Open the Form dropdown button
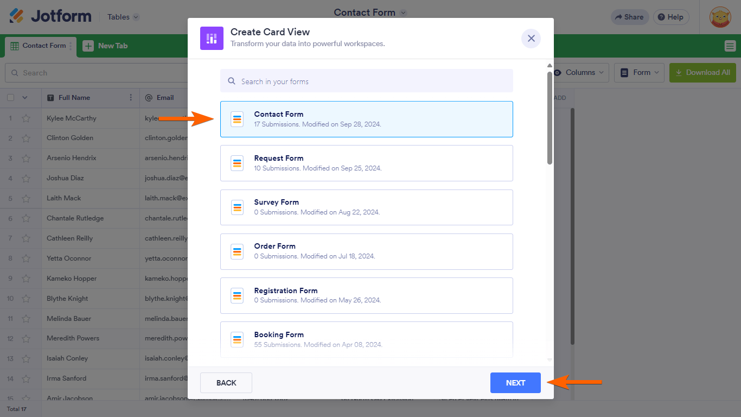Screen dimensions: 741x417 point(640,72)
